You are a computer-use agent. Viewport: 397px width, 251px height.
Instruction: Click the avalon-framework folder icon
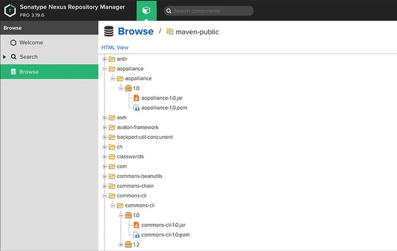point(112,127)
